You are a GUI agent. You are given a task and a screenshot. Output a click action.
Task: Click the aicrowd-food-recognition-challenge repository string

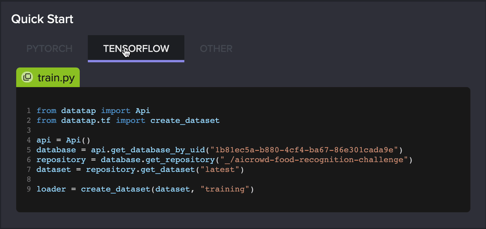[x=311, y=160]
